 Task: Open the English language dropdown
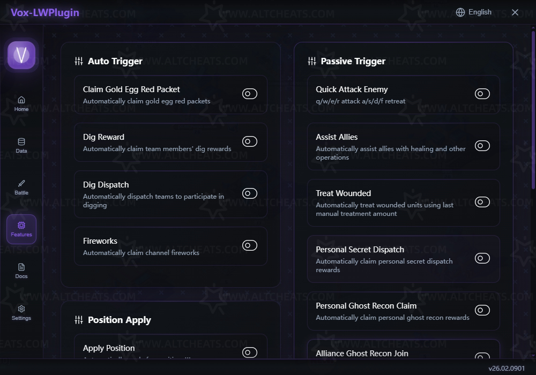tap(480, 12)
